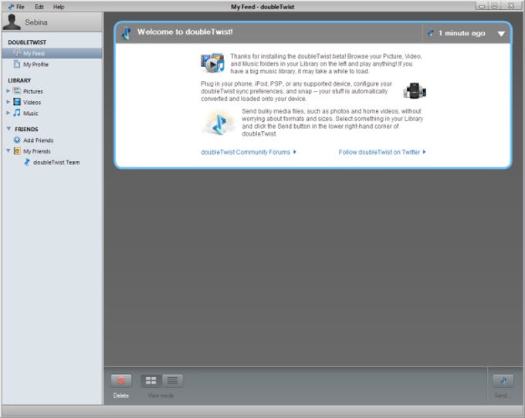
Task: Click the Sebina user avatar icon
Action: (x=12, y=22)
